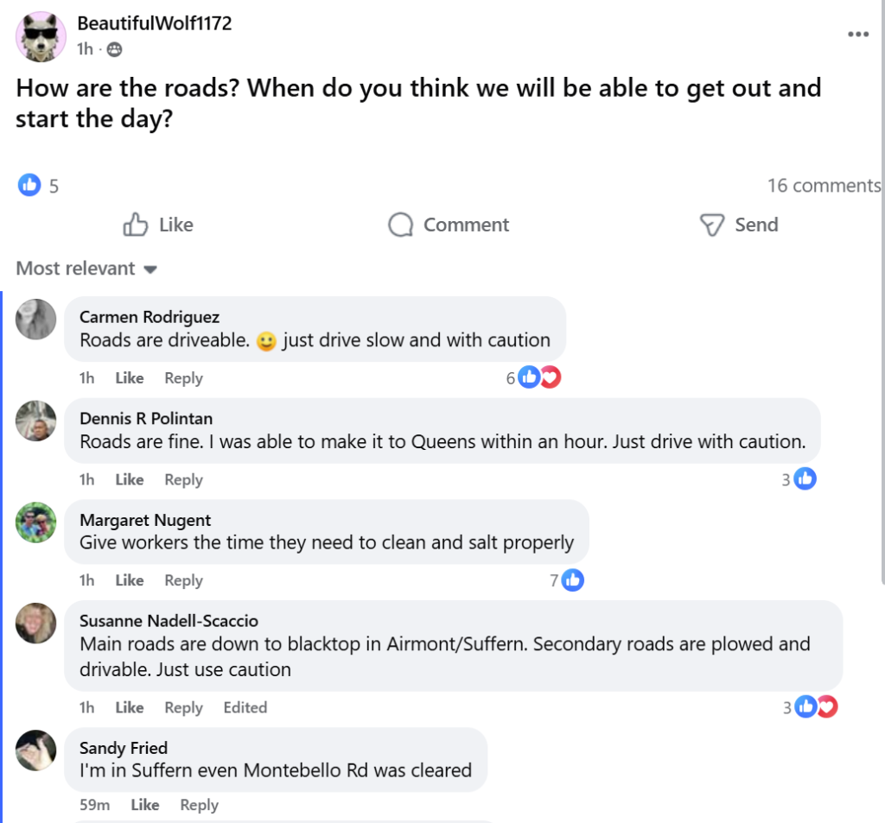Image resolution: width=885 pixels, height=823 pixels.
Task: Open the post options three-dot menu
Action: 857,35
